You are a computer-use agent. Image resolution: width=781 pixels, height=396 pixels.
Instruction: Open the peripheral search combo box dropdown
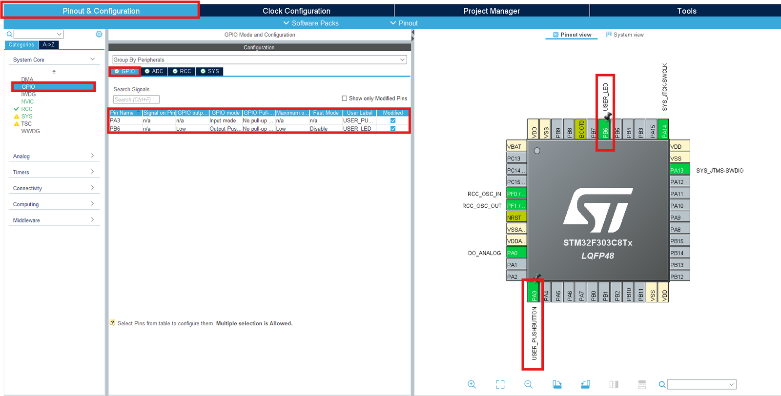[59, 34]
